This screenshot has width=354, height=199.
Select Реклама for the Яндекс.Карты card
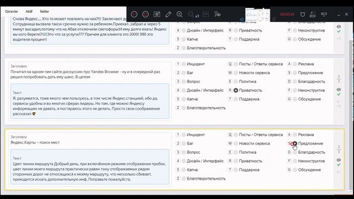pos(295,135)
